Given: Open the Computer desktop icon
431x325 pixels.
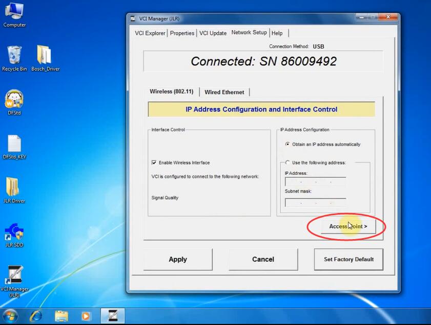Looking at the screenshot, I should [x=14, y=14].
